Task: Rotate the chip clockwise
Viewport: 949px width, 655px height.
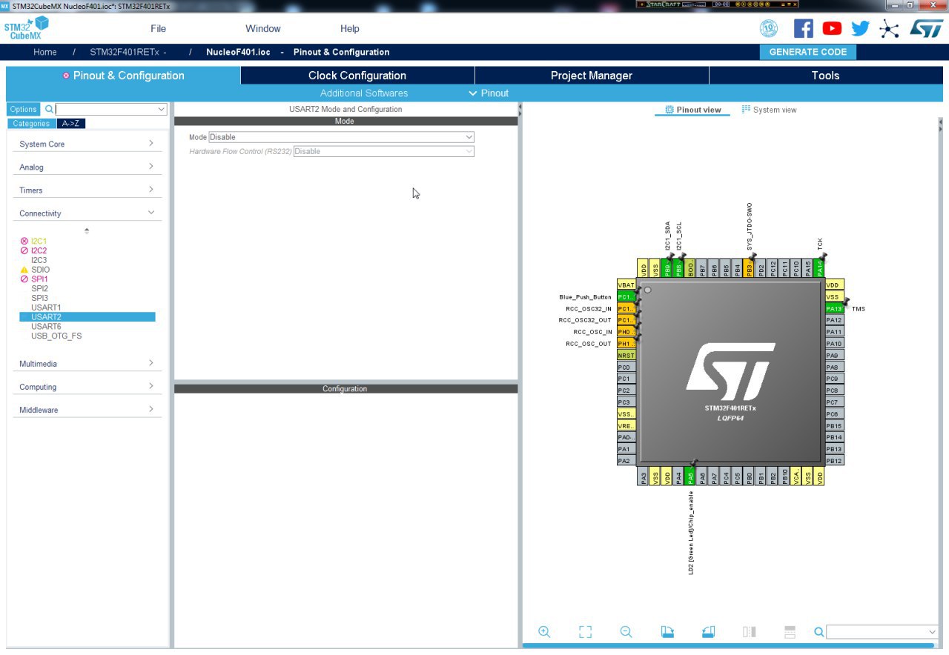Action: [667, 632]
